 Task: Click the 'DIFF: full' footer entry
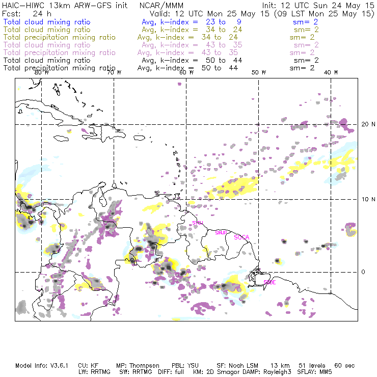171,372
